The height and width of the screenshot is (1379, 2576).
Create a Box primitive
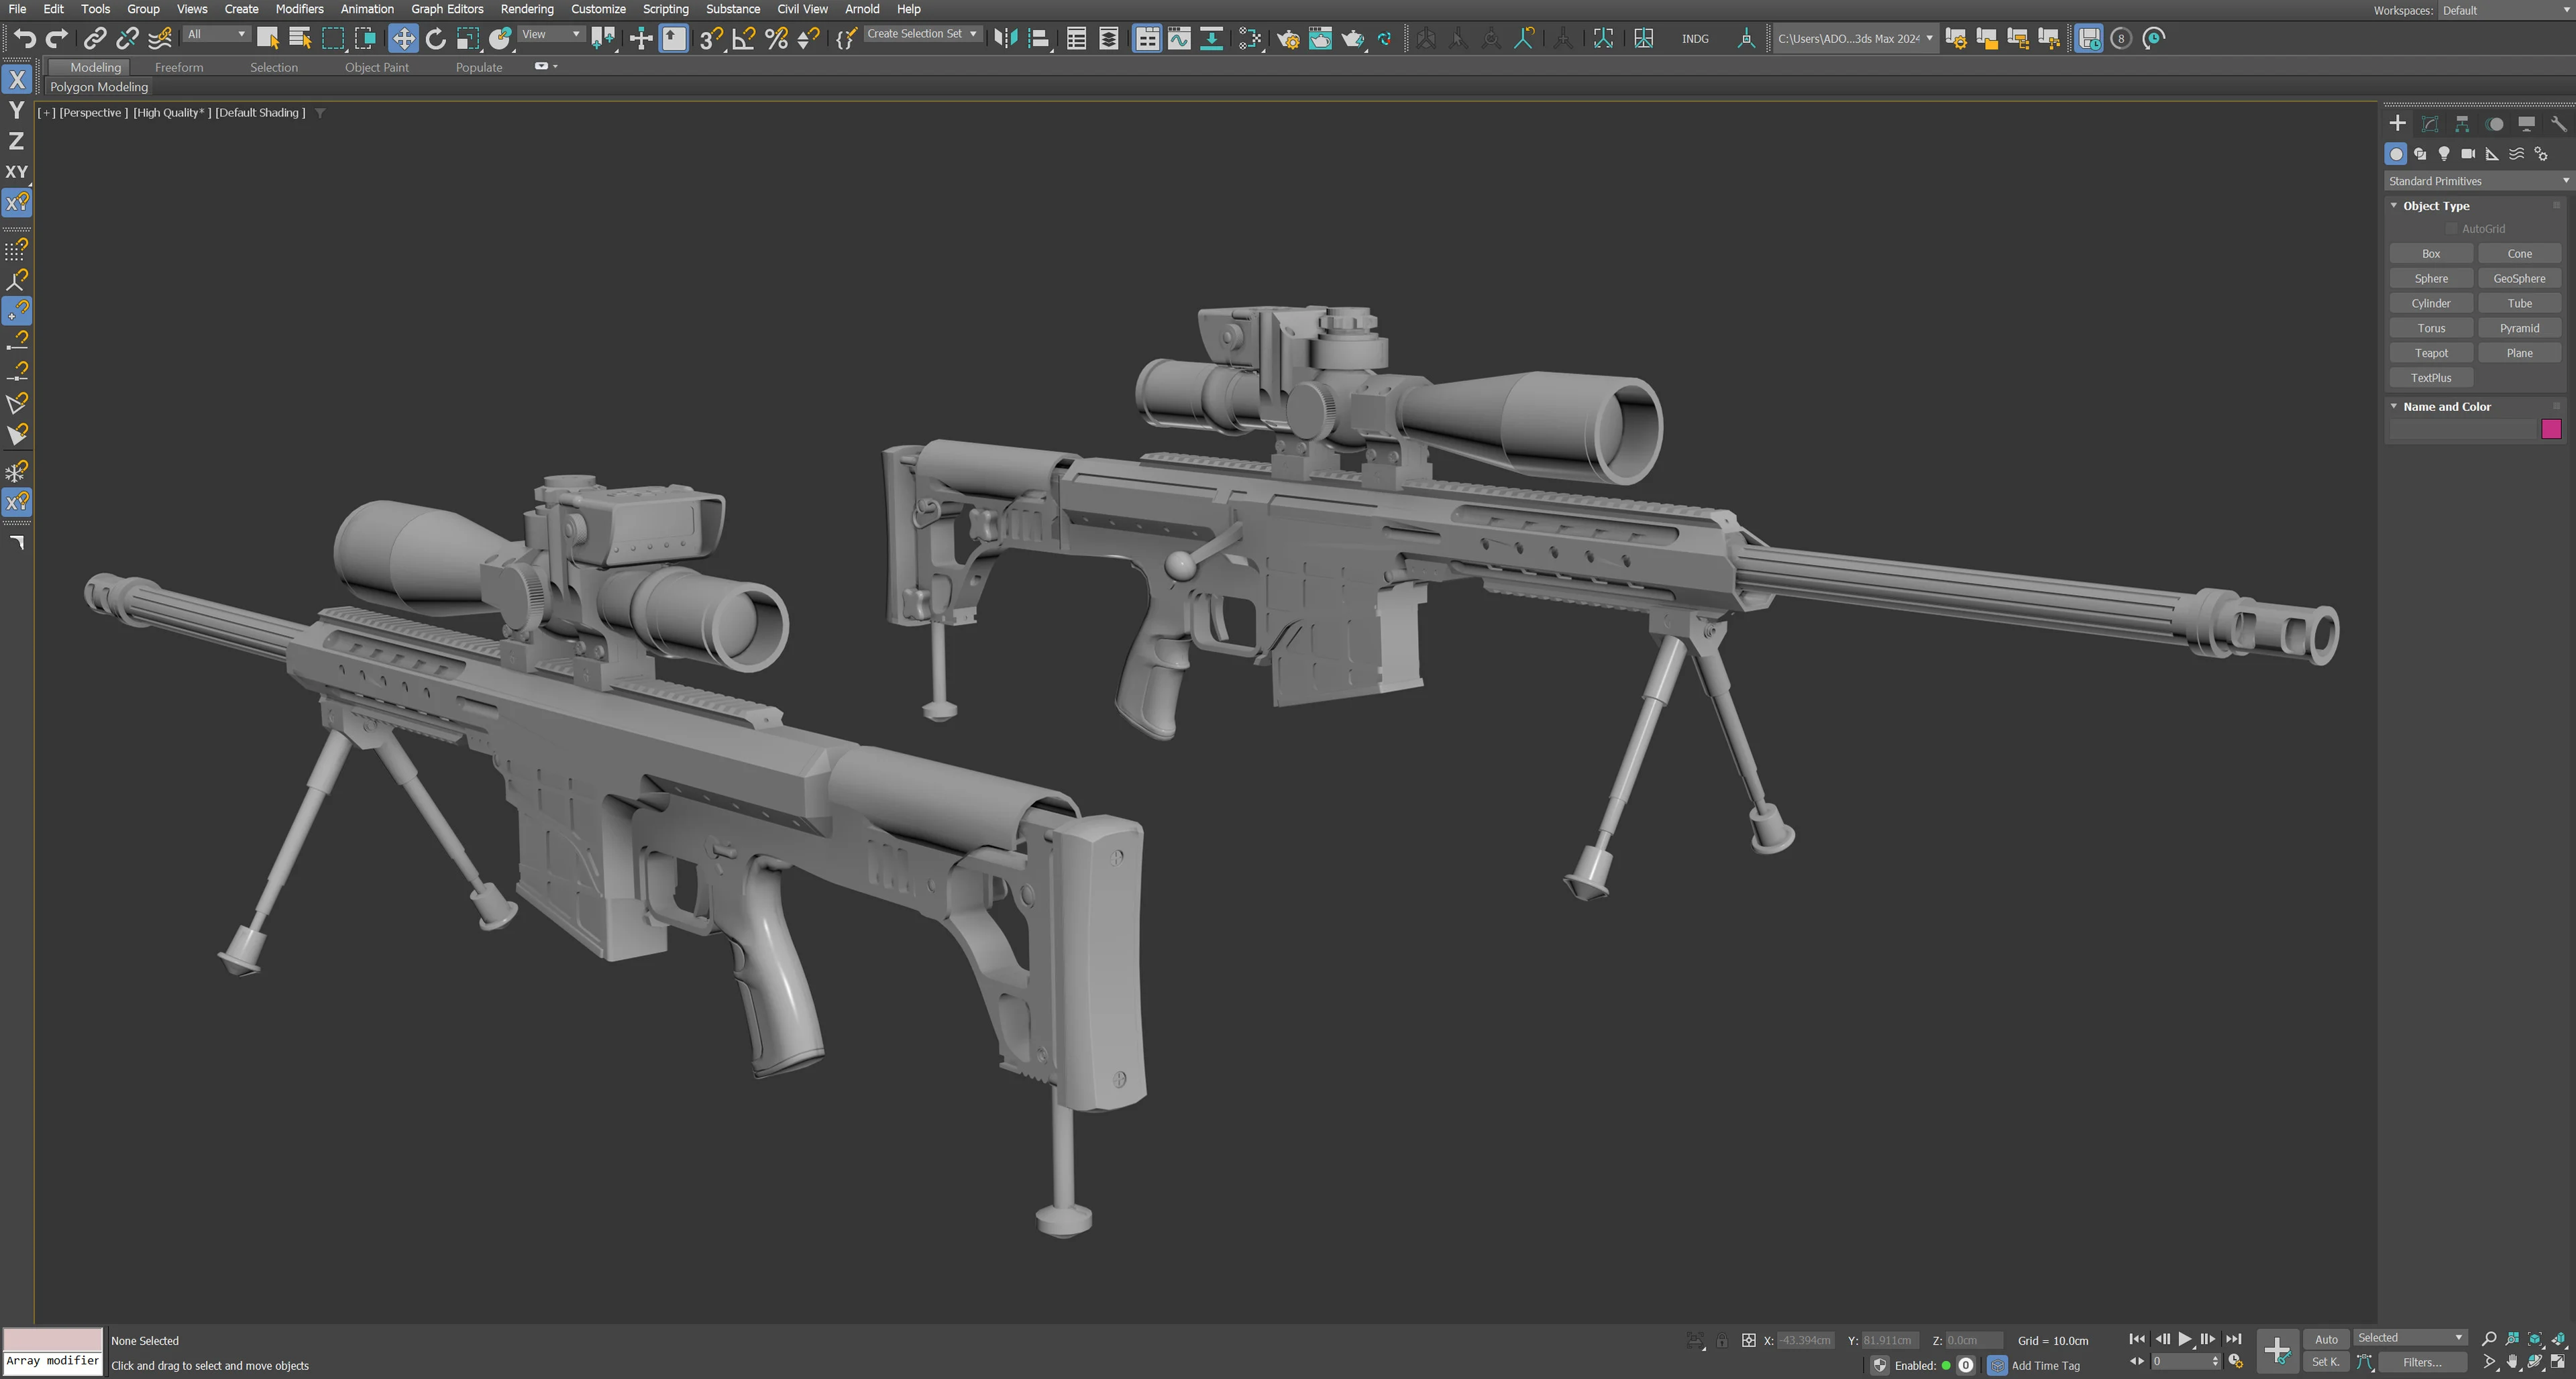[2430, 254]
